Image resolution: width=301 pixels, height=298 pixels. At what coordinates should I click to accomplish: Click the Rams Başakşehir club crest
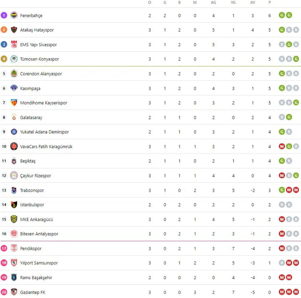14,278
